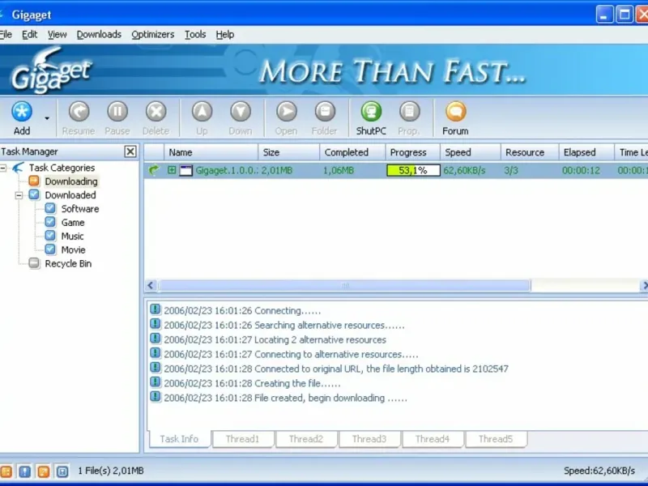Collapse the Downloaded tree node

click(19, 195)
